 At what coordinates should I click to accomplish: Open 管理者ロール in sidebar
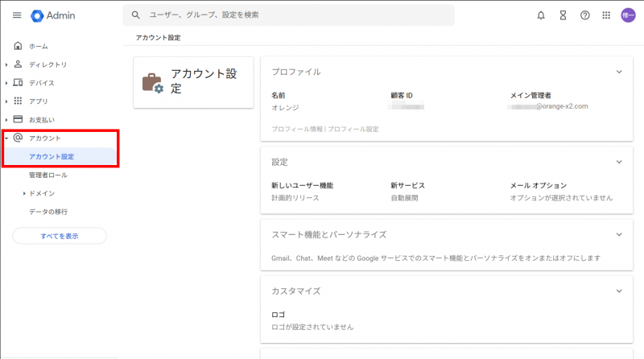pos(48,175)
